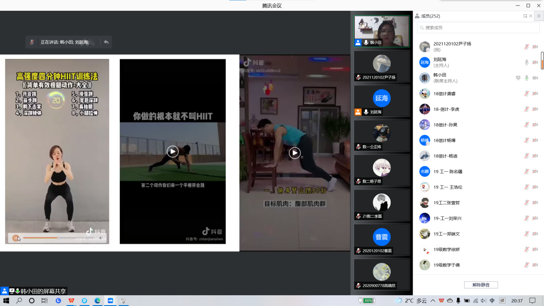Viewport: 544px width, 306px height.
Task: Close the members panel
Action: pyautogui.click(x=531, y=16)
